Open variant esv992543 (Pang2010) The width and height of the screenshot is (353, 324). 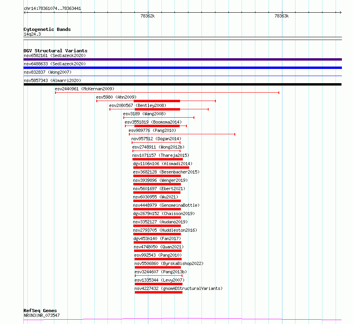[158, 255]
